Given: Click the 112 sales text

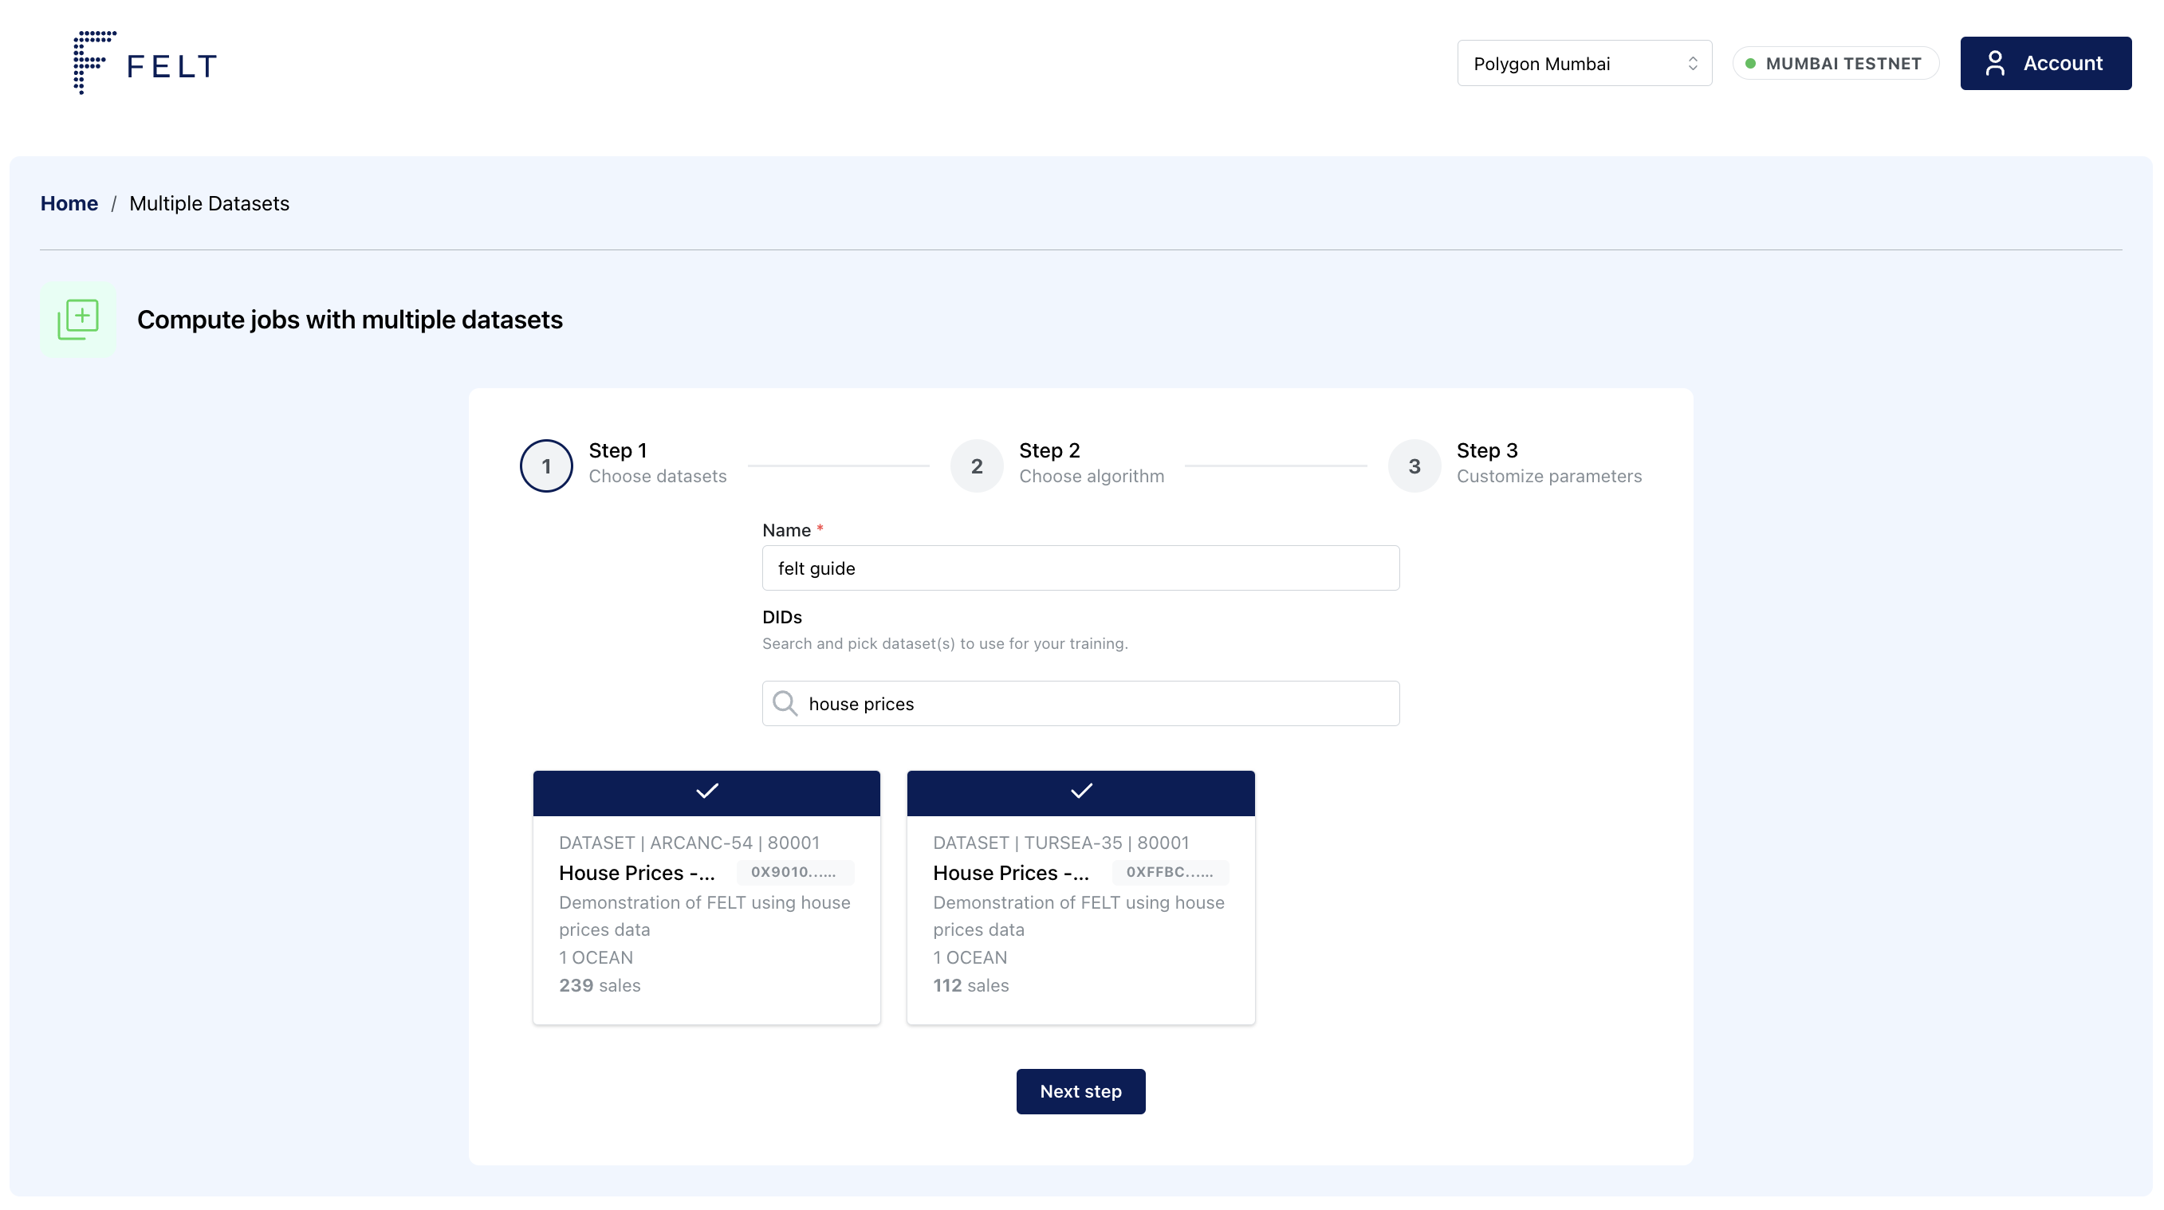Looking at the screenshot, I should point(970,985).
